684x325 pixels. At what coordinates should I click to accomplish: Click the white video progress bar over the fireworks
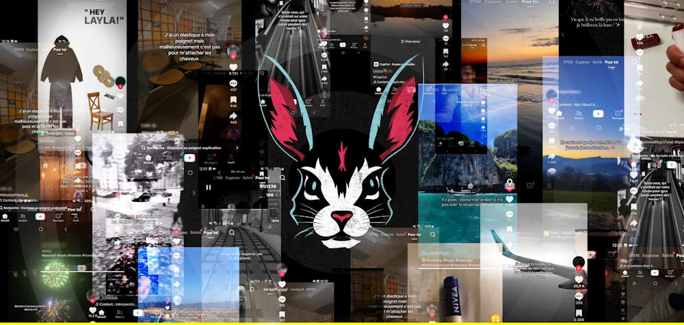pos(82,272)
